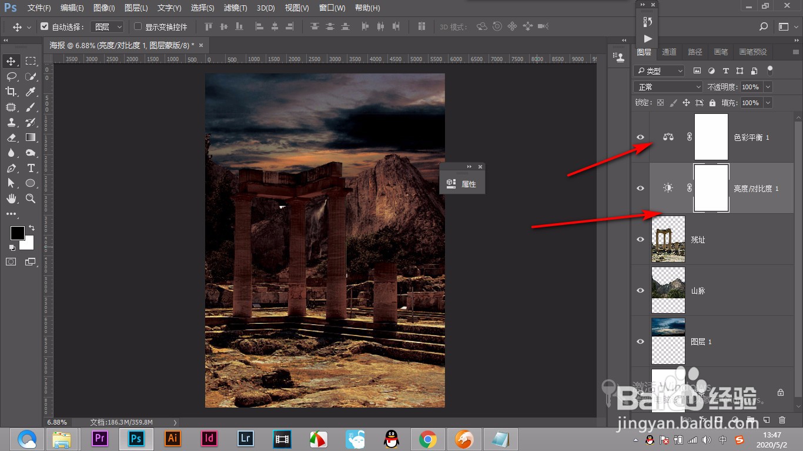Select the Path Selection tool
Image resolution: width=803 pixels, height=451 pixels.
[x=11, y=183]
